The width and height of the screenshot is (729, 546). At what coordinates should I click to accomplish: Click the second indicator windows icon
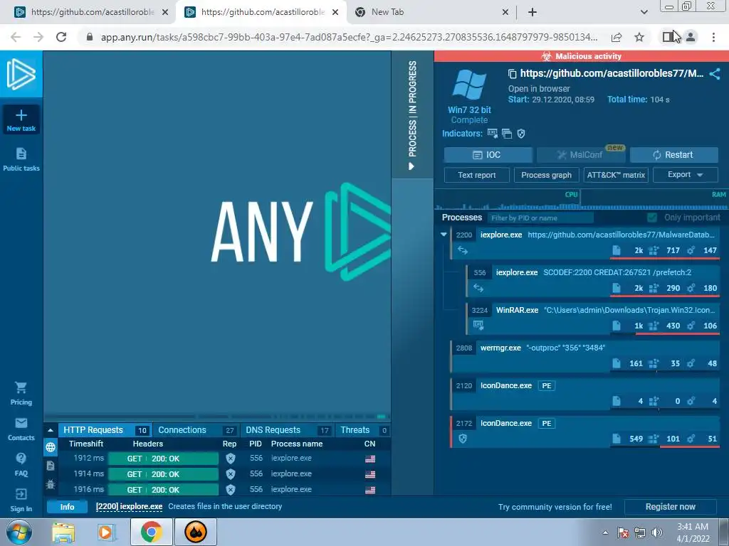click(507, 134)
